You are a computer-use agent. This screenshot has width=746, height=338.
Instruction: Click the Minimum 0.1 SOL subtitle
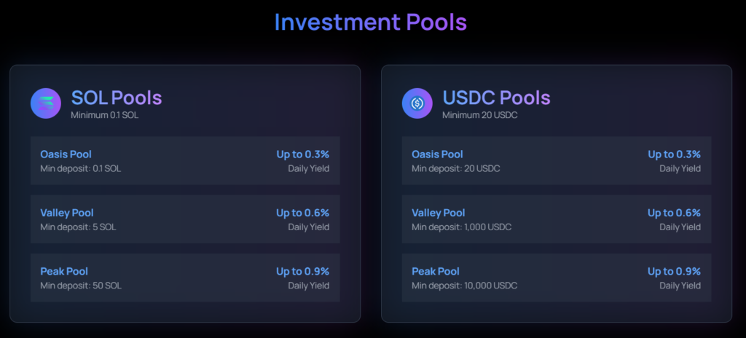tap(103, 115)
